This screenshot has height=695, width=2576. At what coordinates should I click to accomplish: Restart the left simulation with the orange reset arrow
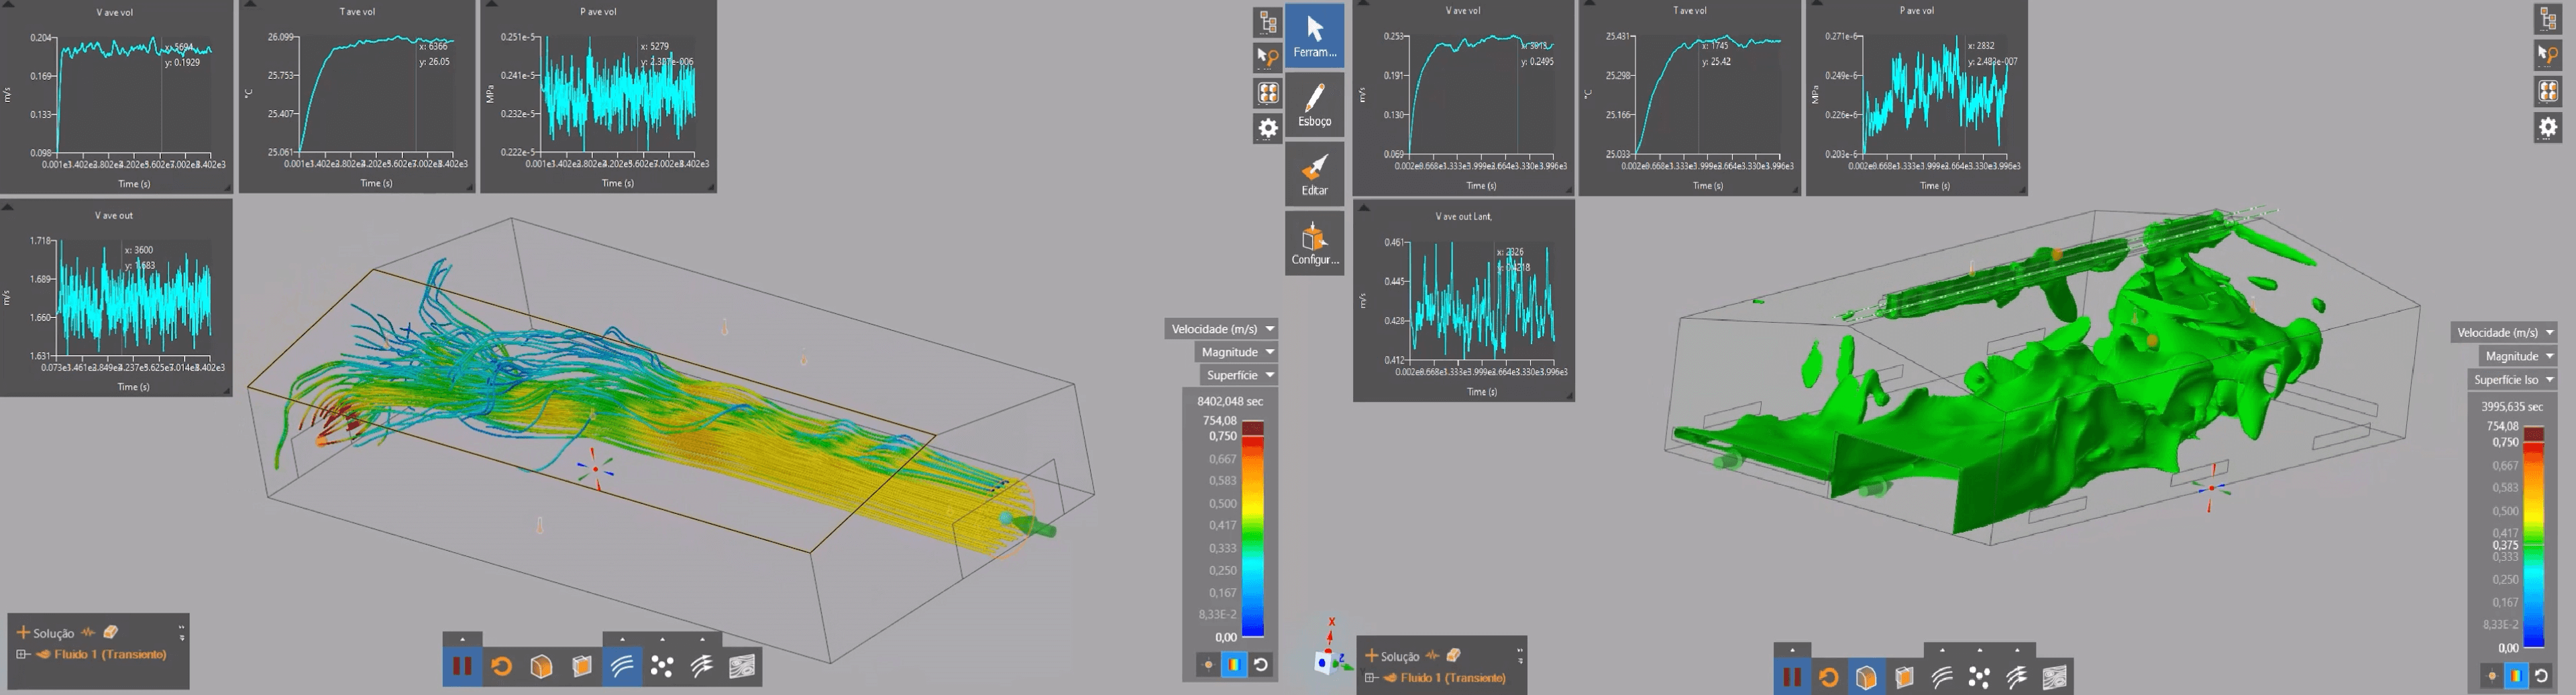(502, 666)
